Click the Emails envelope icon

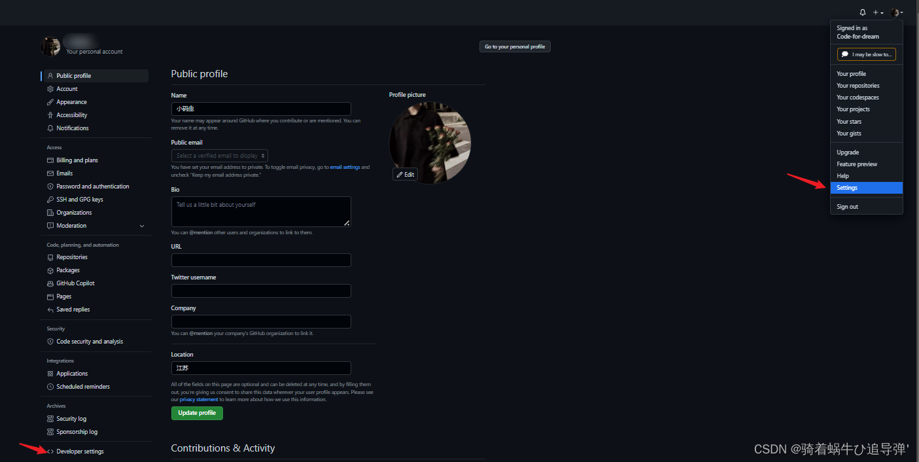coord(50,173)
